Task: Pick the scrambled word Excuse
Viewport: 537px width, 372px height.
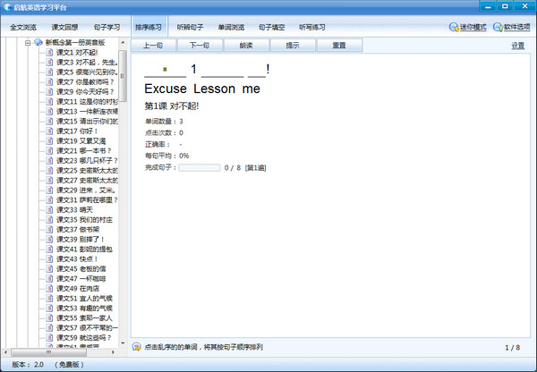Action: tap(166, 89)
